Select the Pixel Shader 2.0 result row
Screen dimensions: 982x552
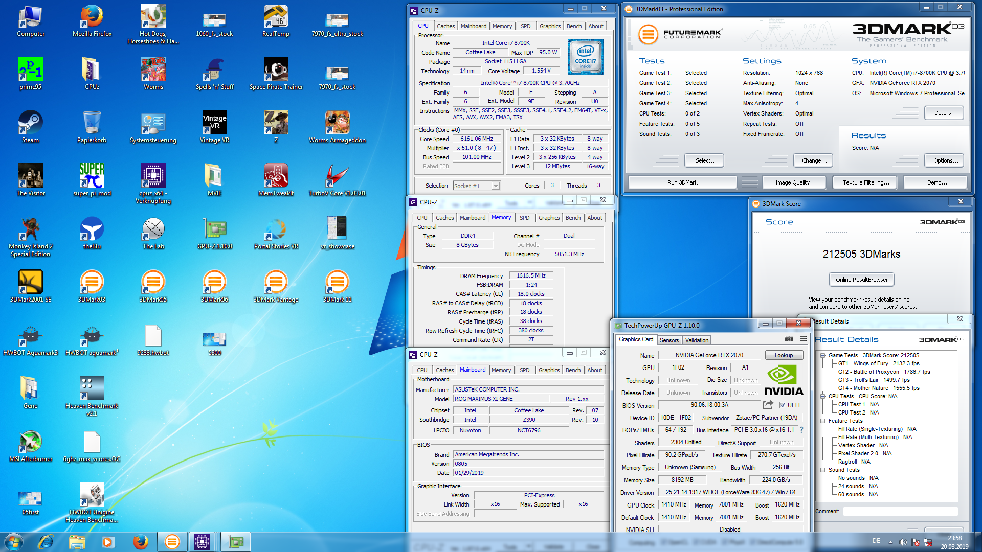(x=864, y=453)
